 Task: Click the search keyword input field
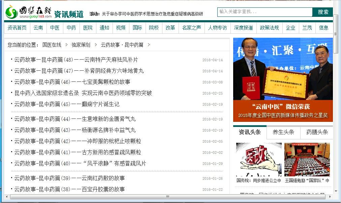pyautogui.click(x=265, y=12)
